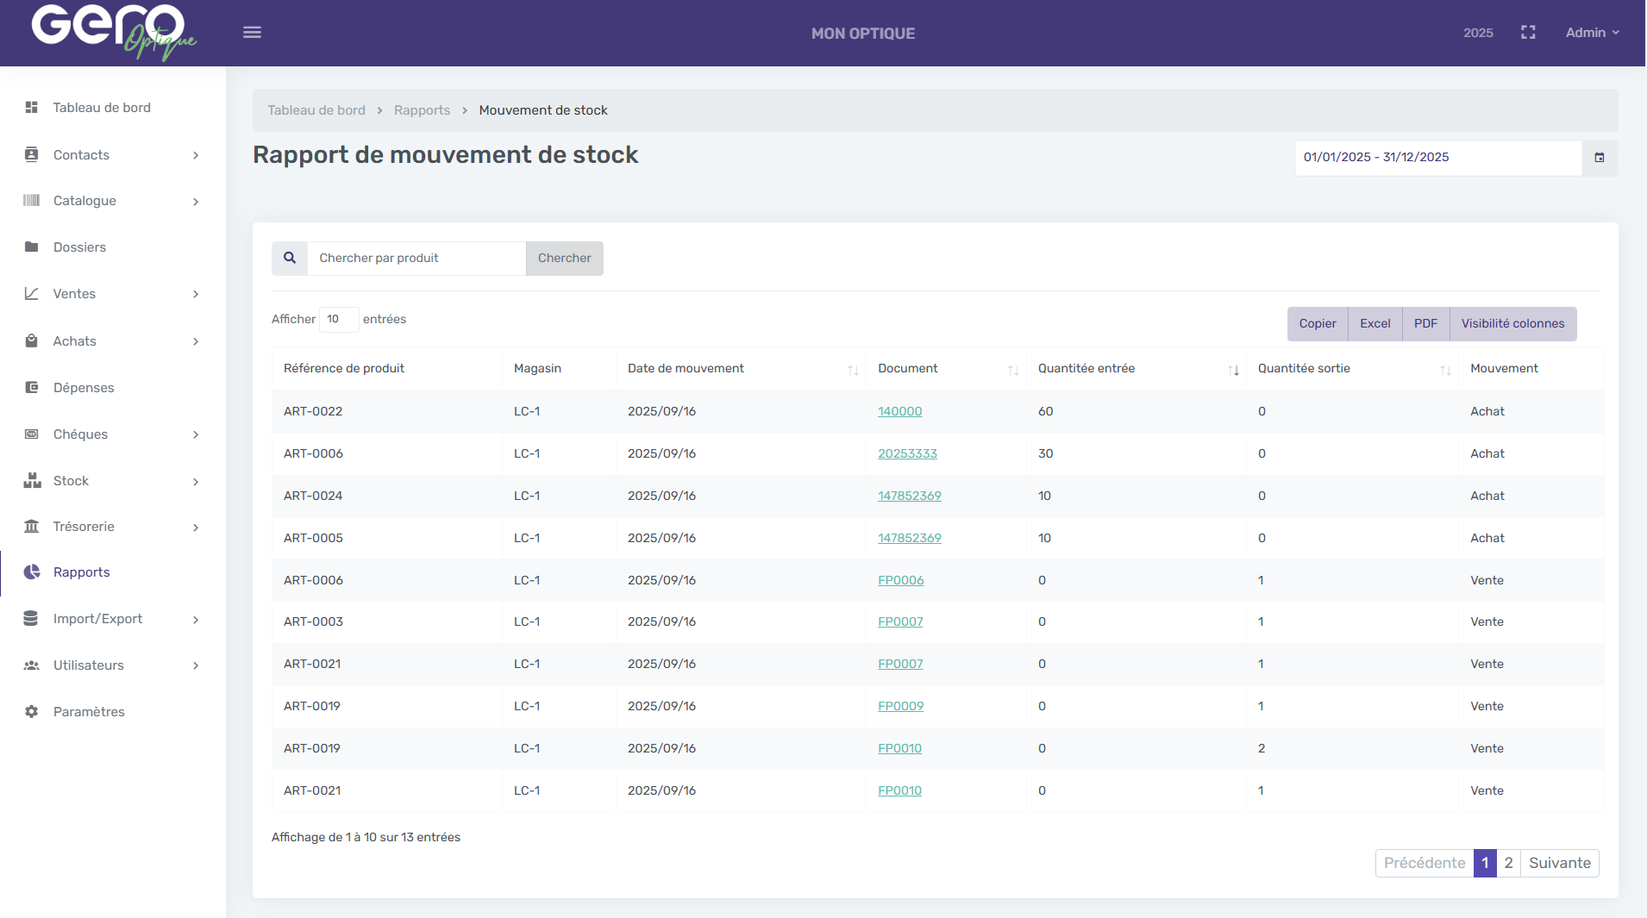Toggle sorting on Quantitée entrée column
The height and width of the screenshot is (918, 1647).
(x=1233, y=369)
